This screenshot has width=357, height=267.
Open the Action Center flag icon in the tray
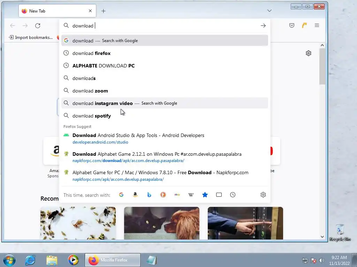(x=313, y=260)
